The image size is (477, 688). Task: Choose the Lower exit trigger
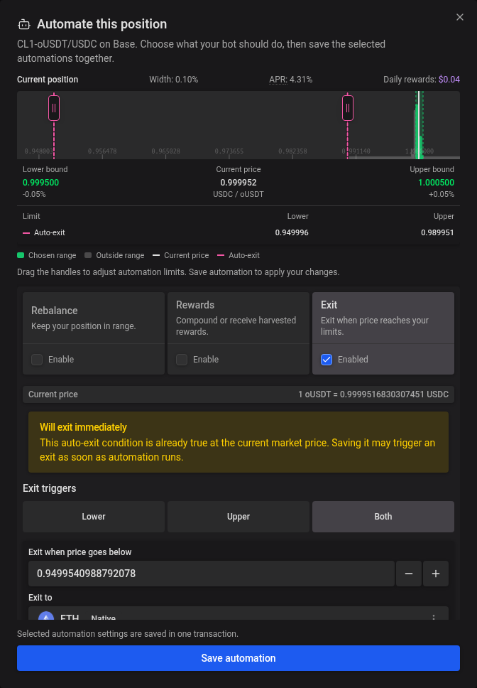point(94,517)
